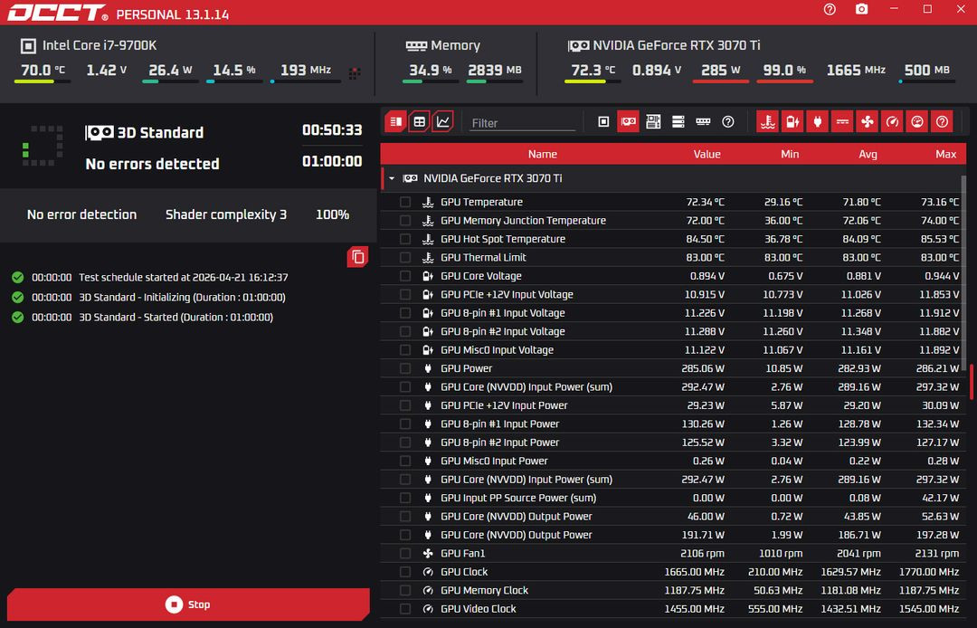The image size is (977, 628).
Task: Take a screenshot with camera icon
Action: pyautogui.click(x=862, y=9)
